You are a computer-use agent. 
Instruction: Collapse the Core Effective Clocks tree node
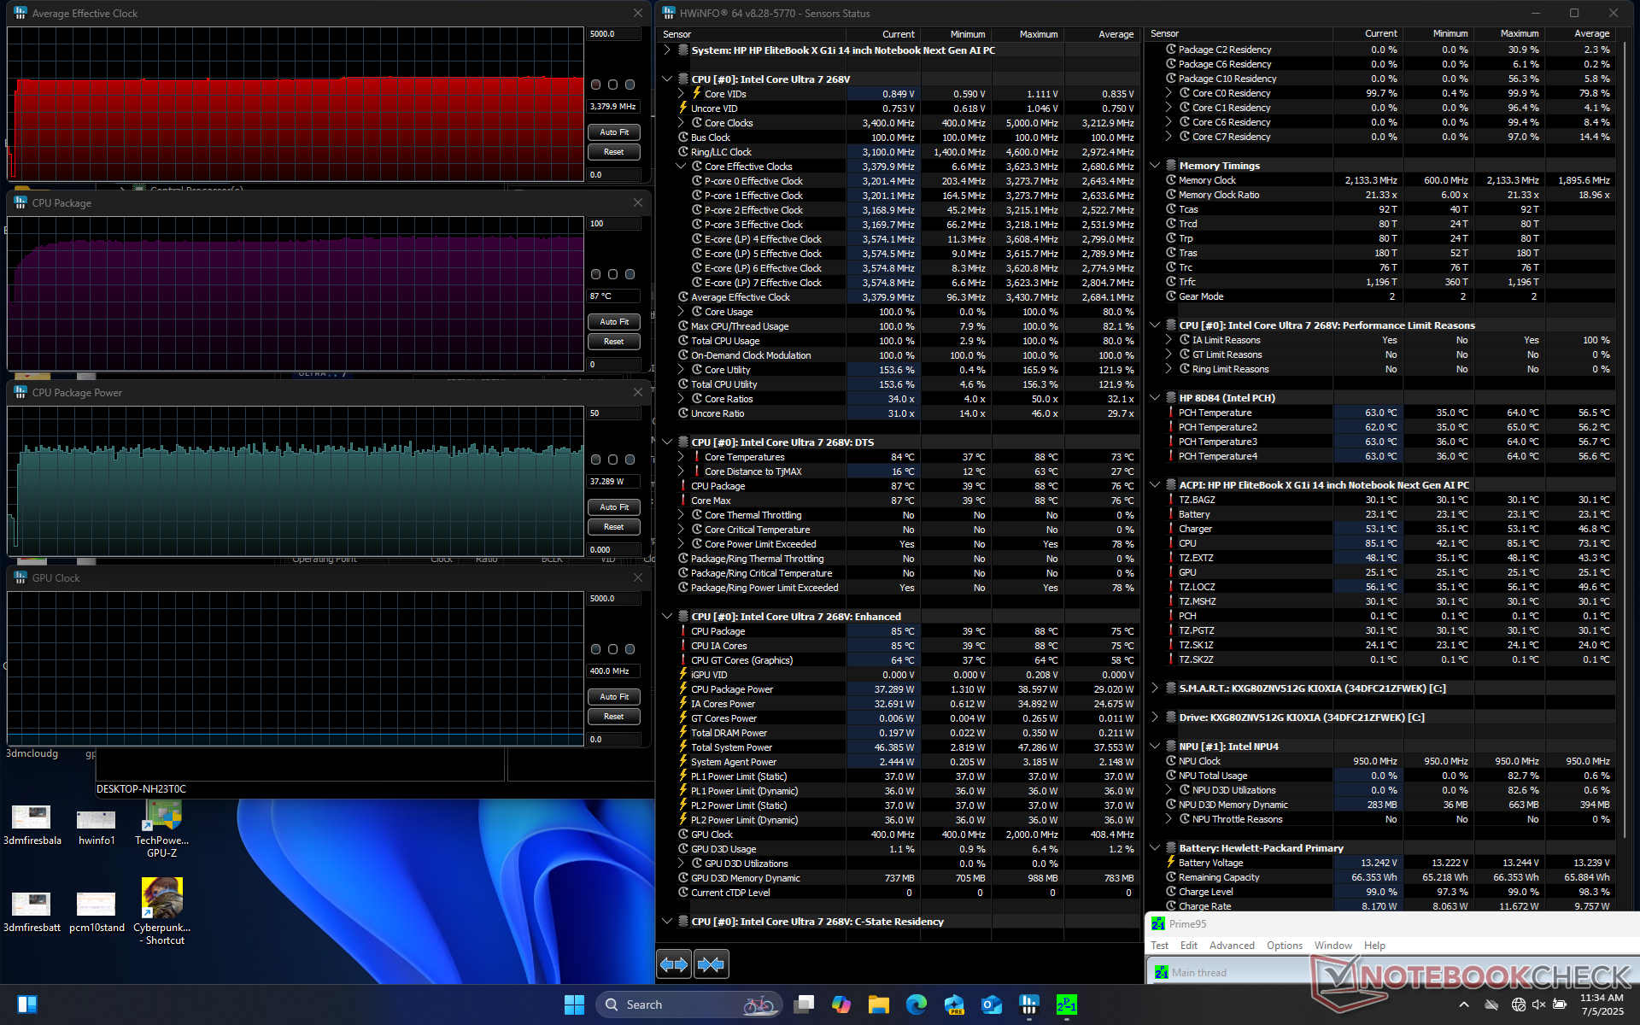(681, 167)
